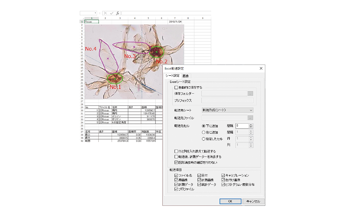
Task: Uncheck the 色付け画像 transfer item
Action: pyautogui.click(x=223, y=180)
